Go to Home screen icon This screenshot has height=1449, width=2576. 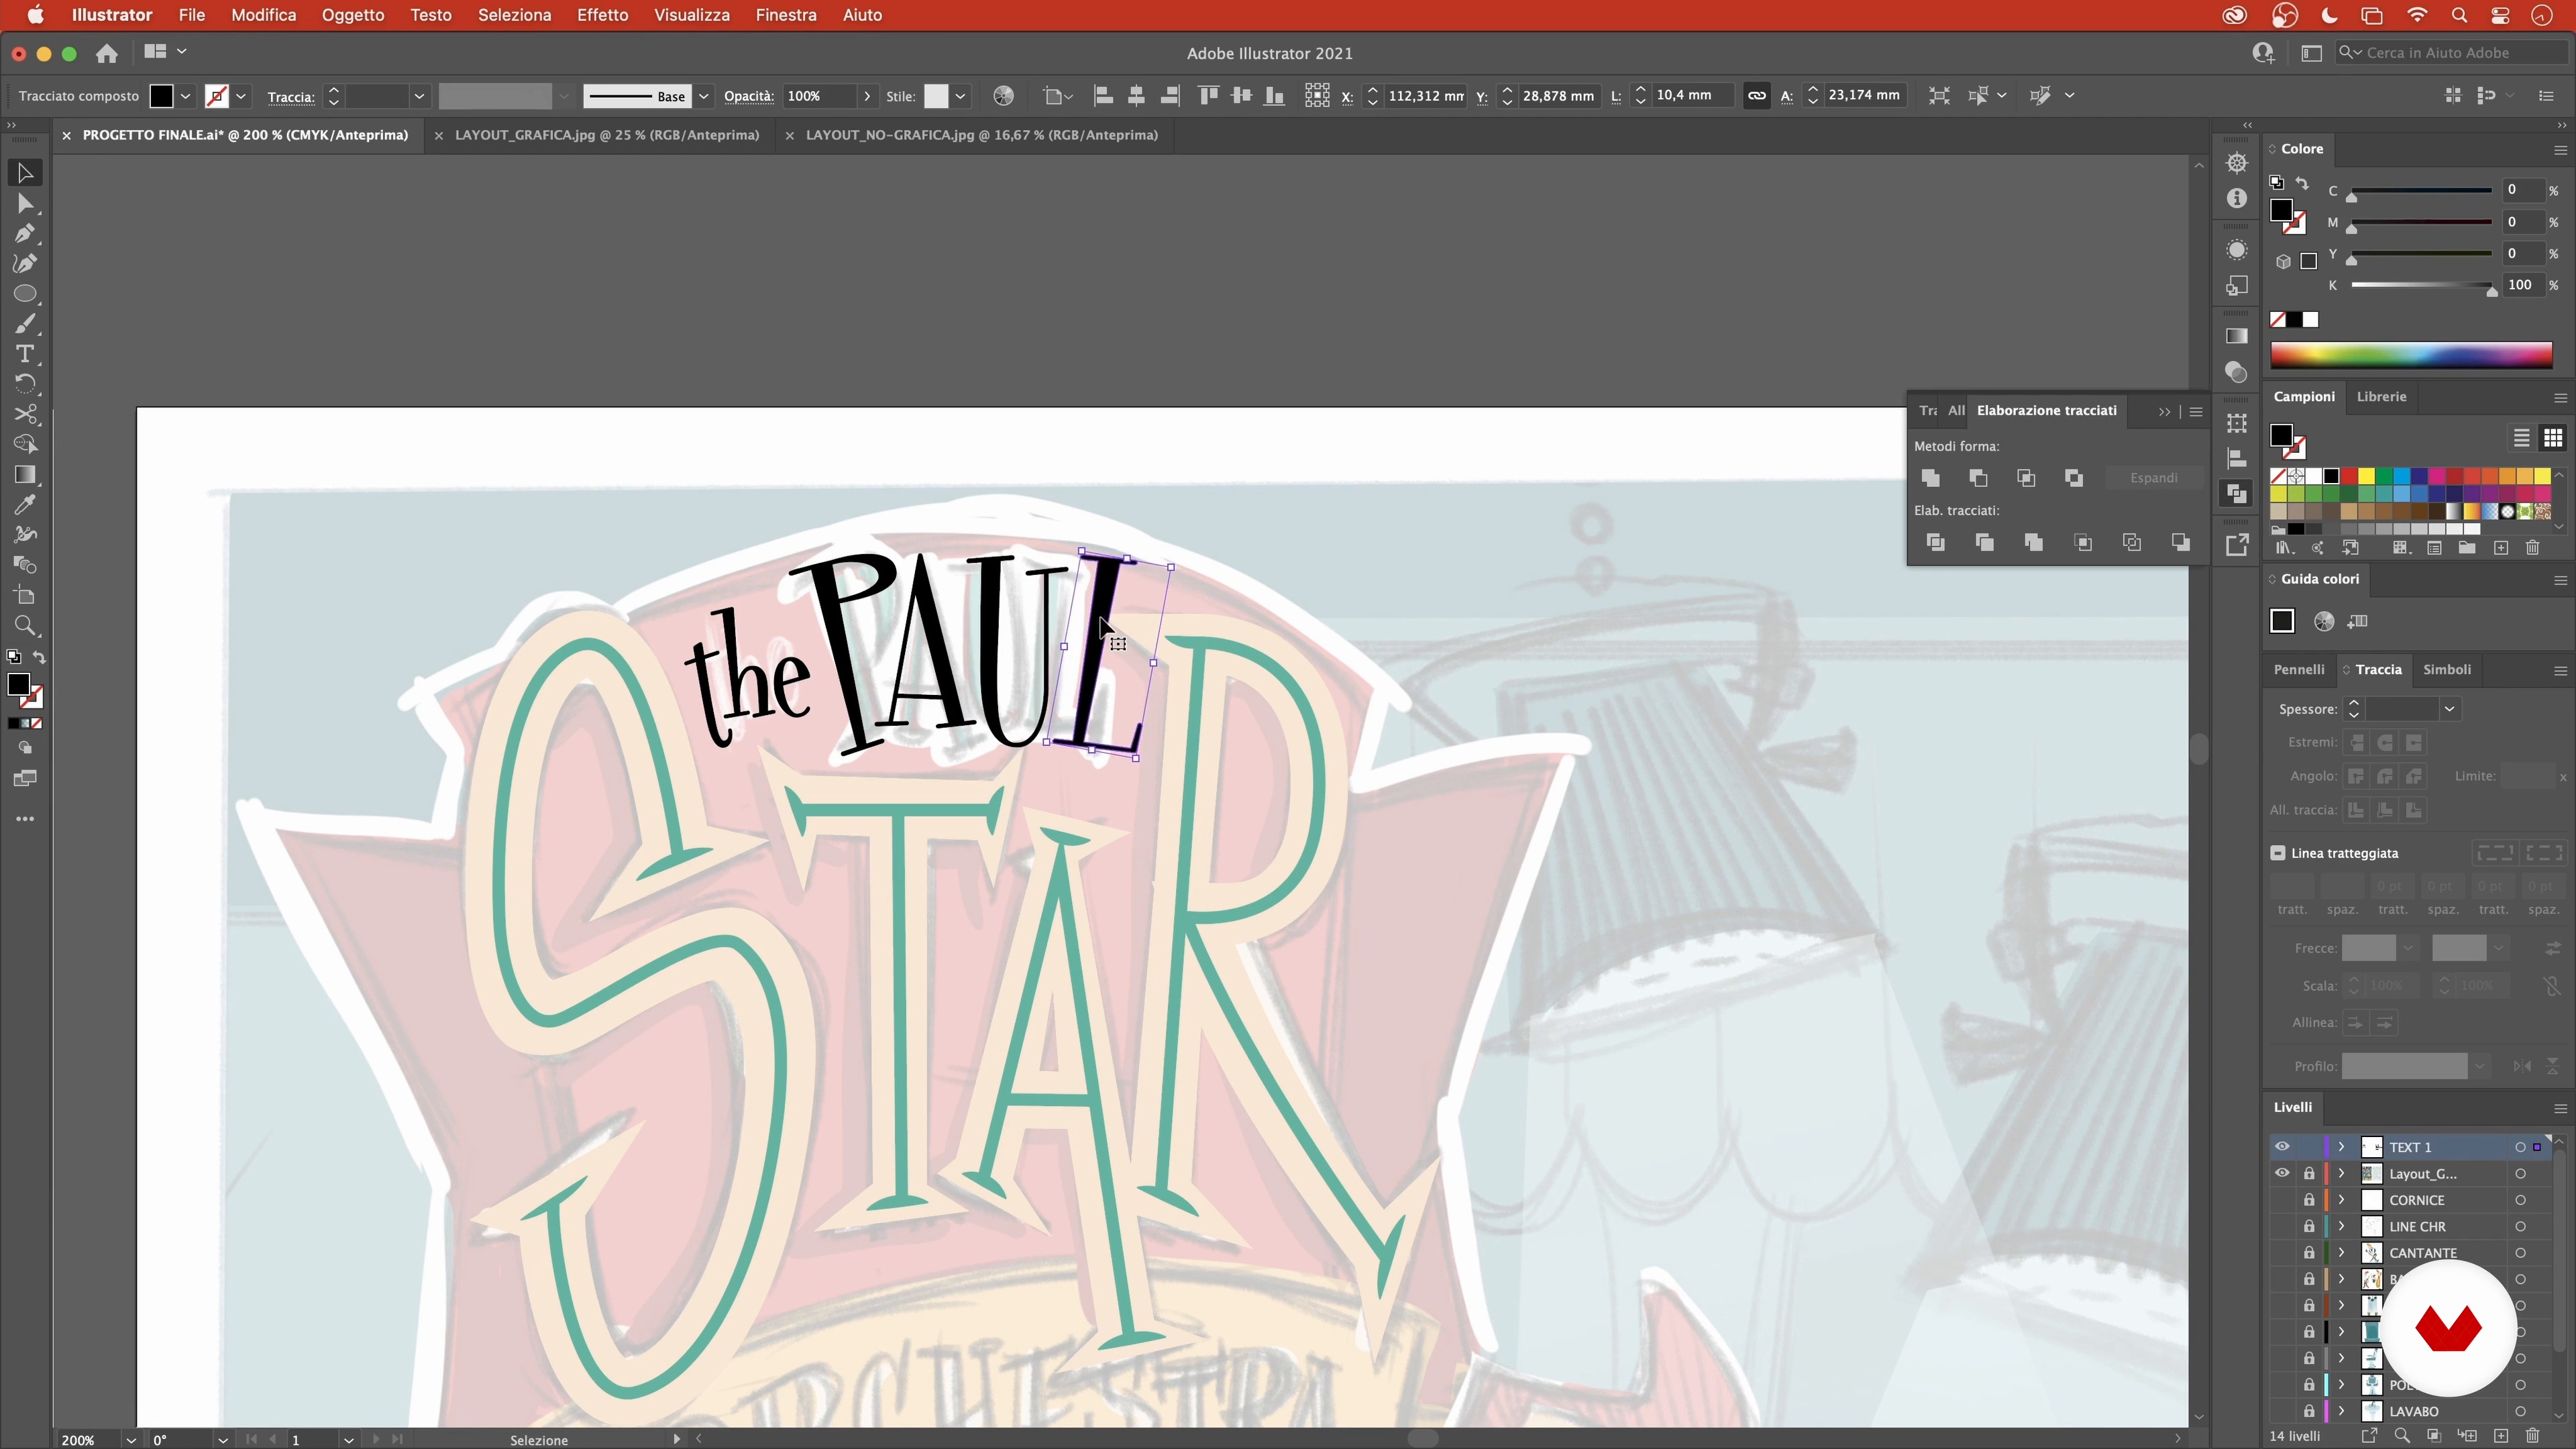click(x=107, y=53)
